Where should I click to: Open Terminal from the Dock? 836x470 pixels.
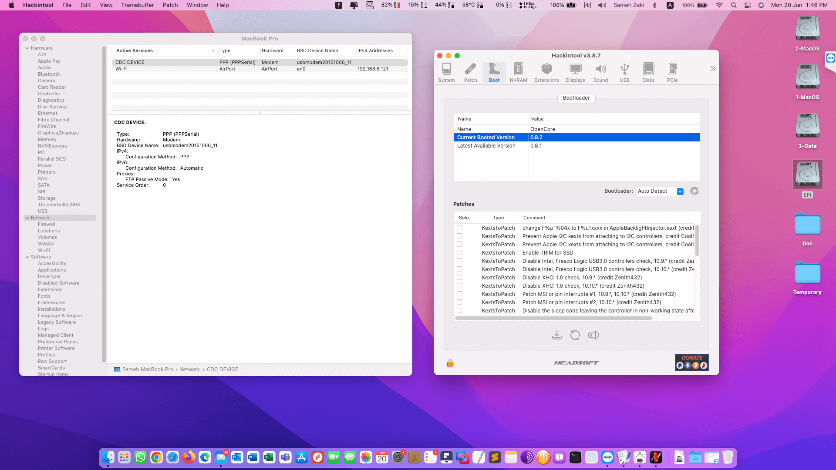[x=576, y=457]
